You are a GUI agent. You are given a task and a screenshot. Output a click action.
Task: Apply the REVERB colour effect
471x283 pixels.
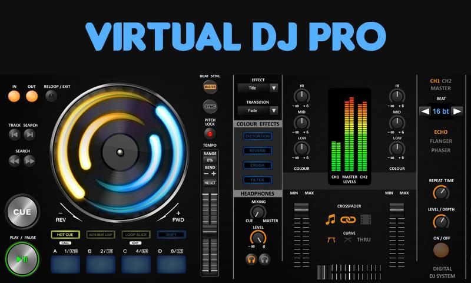coord(258,150)
